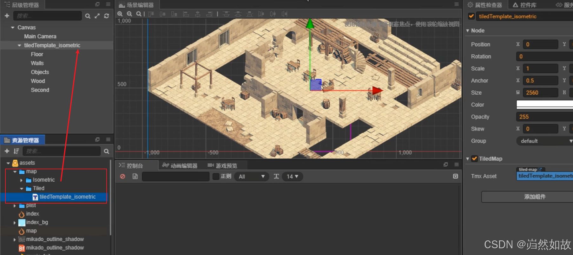This screenshot has height=255, width=573.
Task: Pop out the 层级管理器 panel
Action: click(x=97, y=4)
